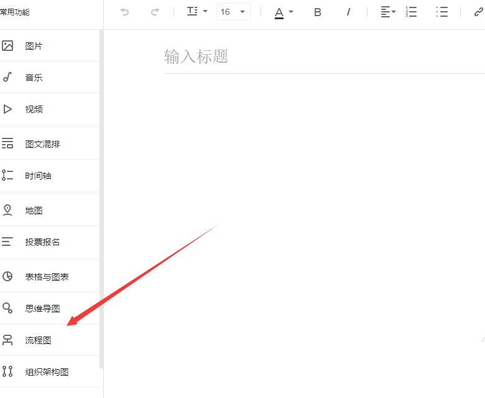
Task: Insert a numbered list
Action: 411,12
